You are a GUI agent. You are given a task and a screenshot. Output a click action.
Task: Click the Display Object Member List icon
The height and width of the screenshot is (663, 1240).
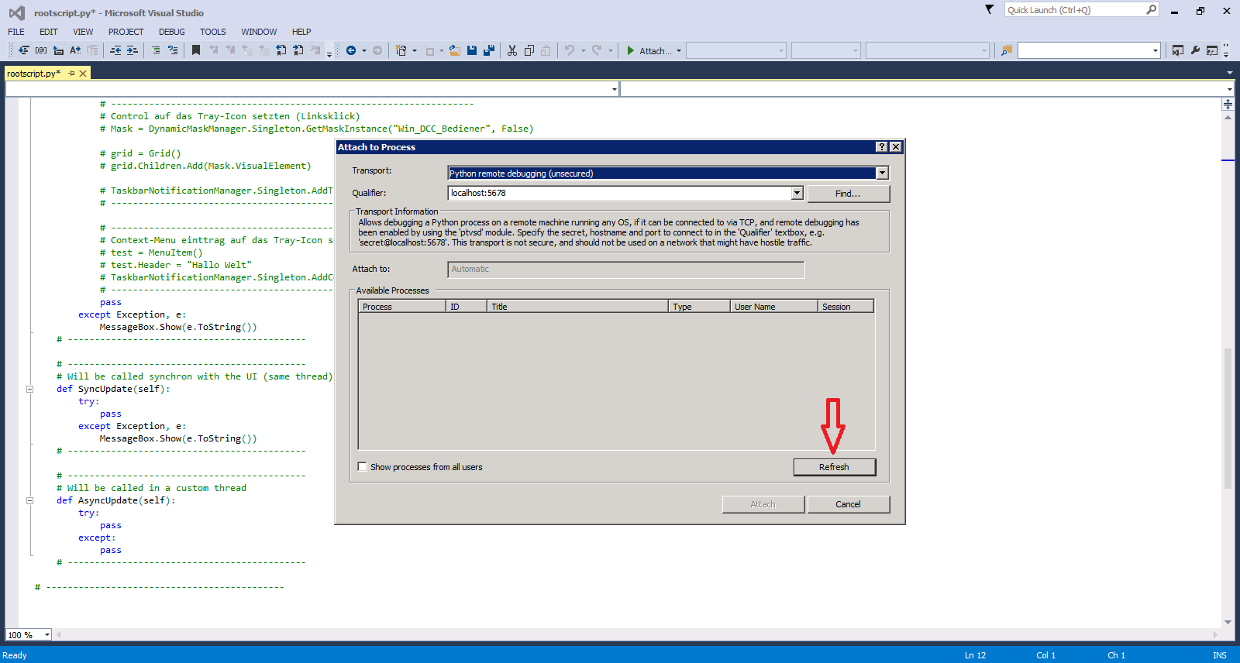[24, 50]
